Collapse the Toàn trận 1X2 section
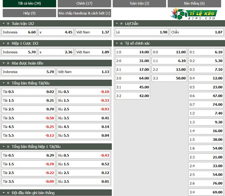The height and width of the screenshot is (196, 225). tap(4, 24)
